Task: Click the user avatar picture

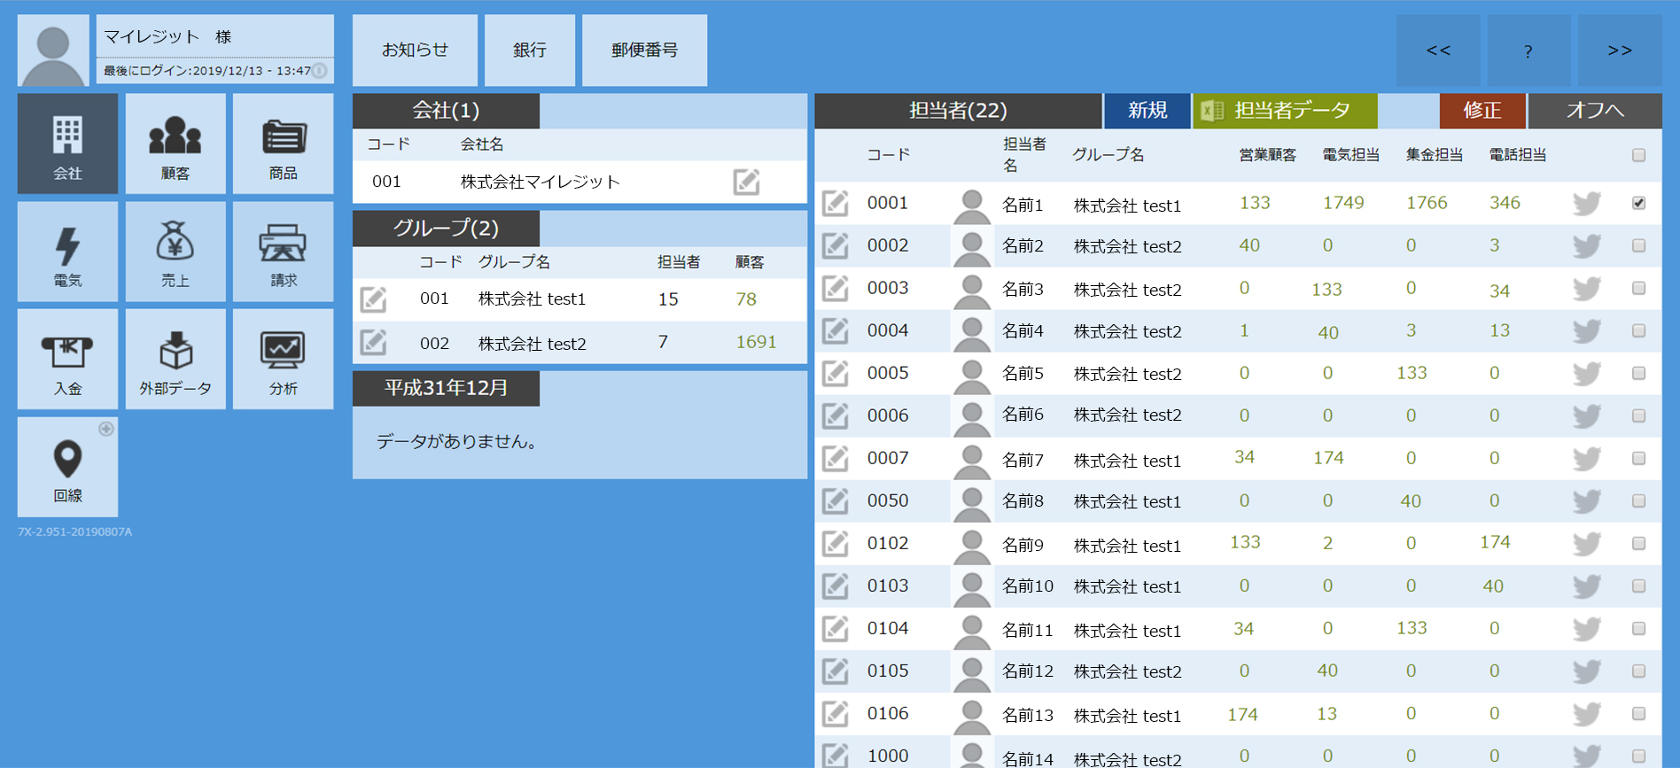Action: (x=53, y=50)
